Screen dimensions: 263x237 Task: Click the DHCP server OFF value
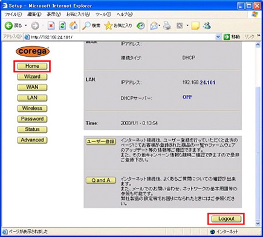point(187,97)
